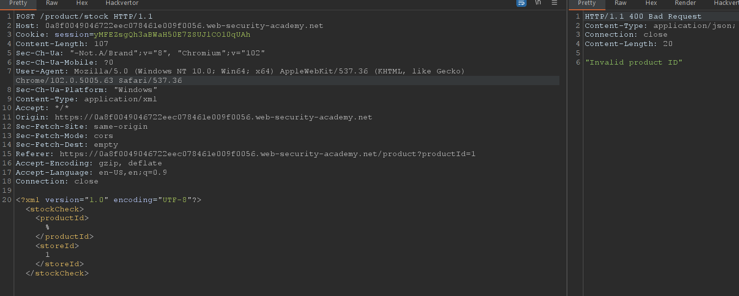Place cursor on the % productId value
This screenshot has width=739, height=296.
[x=47, y=228]
